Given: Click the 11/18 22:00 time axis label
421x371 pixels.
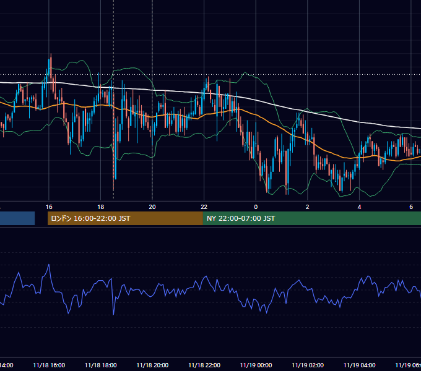Looking at the screenshot, I should (x=204, y=365).
